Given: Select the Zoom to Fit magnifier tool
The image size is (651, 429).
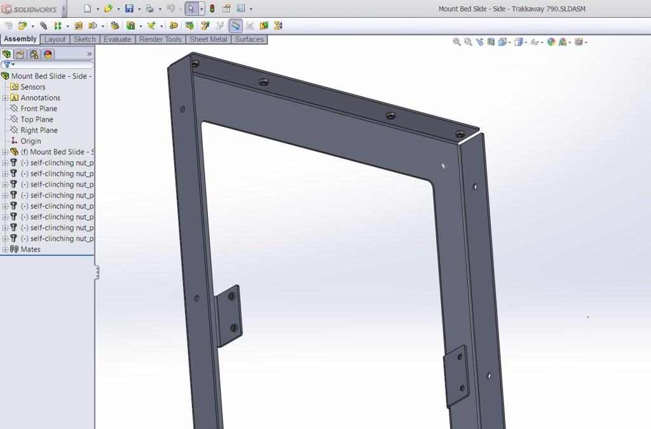Looking at the screenshot, I should 456,41.
